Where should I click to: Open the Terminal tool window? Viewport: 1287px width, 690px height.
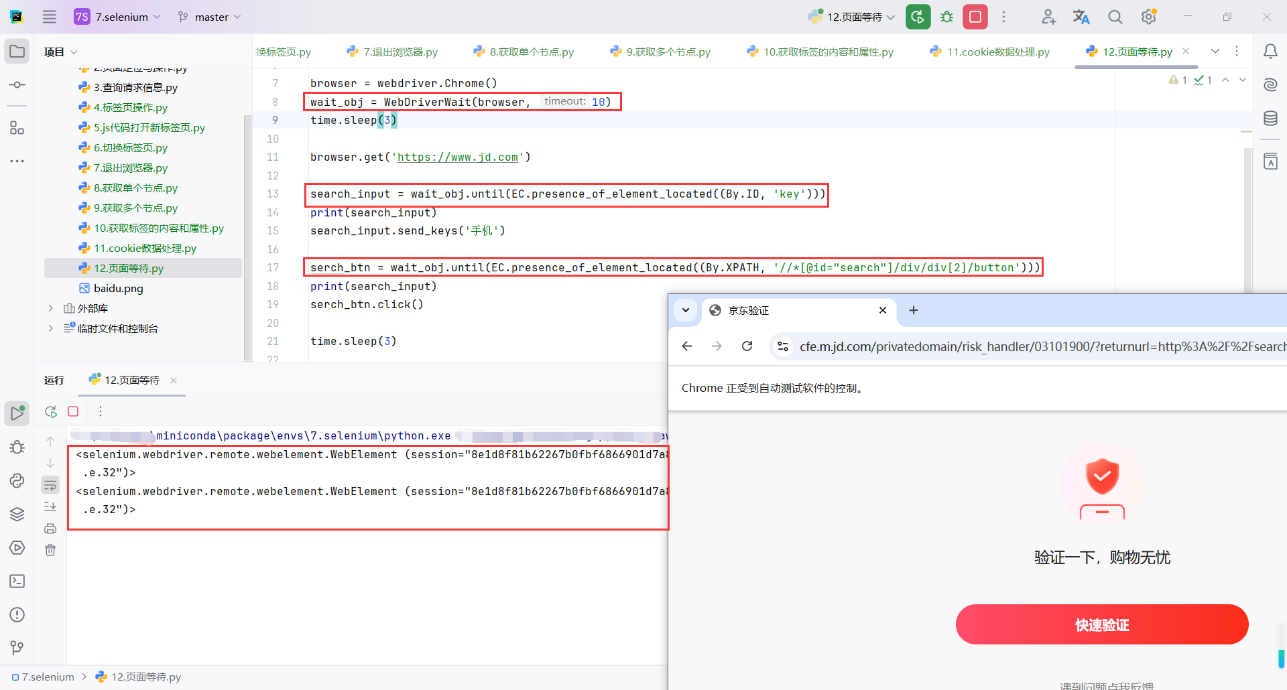[17, 581]
